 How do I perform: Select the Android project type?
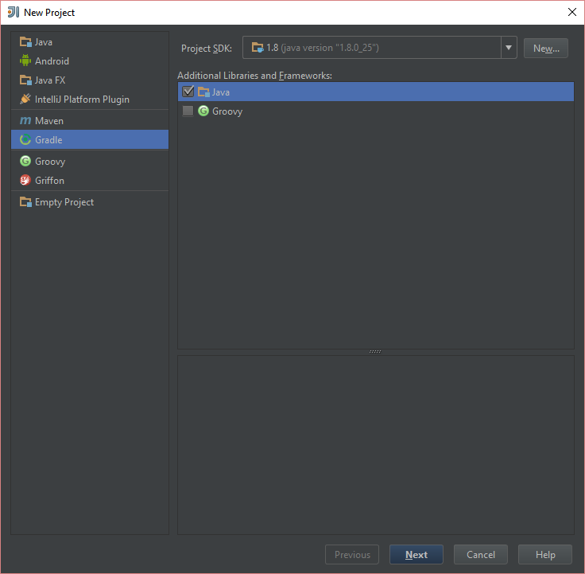click(x=90, y=61)
